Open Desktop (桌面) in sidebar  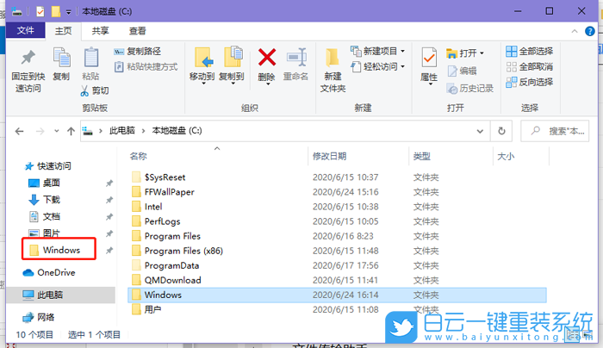[45, 183]
